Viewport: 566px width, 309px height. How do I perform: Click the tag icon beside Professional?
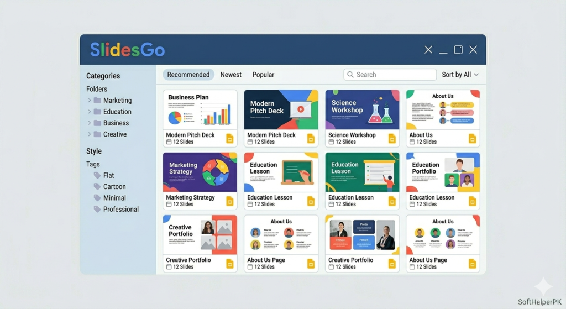97,208
